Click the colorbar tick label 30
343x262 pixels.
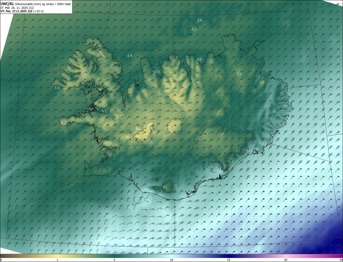[x=286, y=260]
